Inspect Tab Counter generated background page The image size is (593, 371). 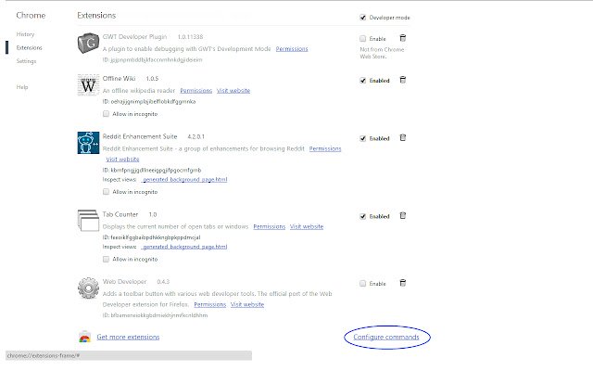(x=184, y=247)
